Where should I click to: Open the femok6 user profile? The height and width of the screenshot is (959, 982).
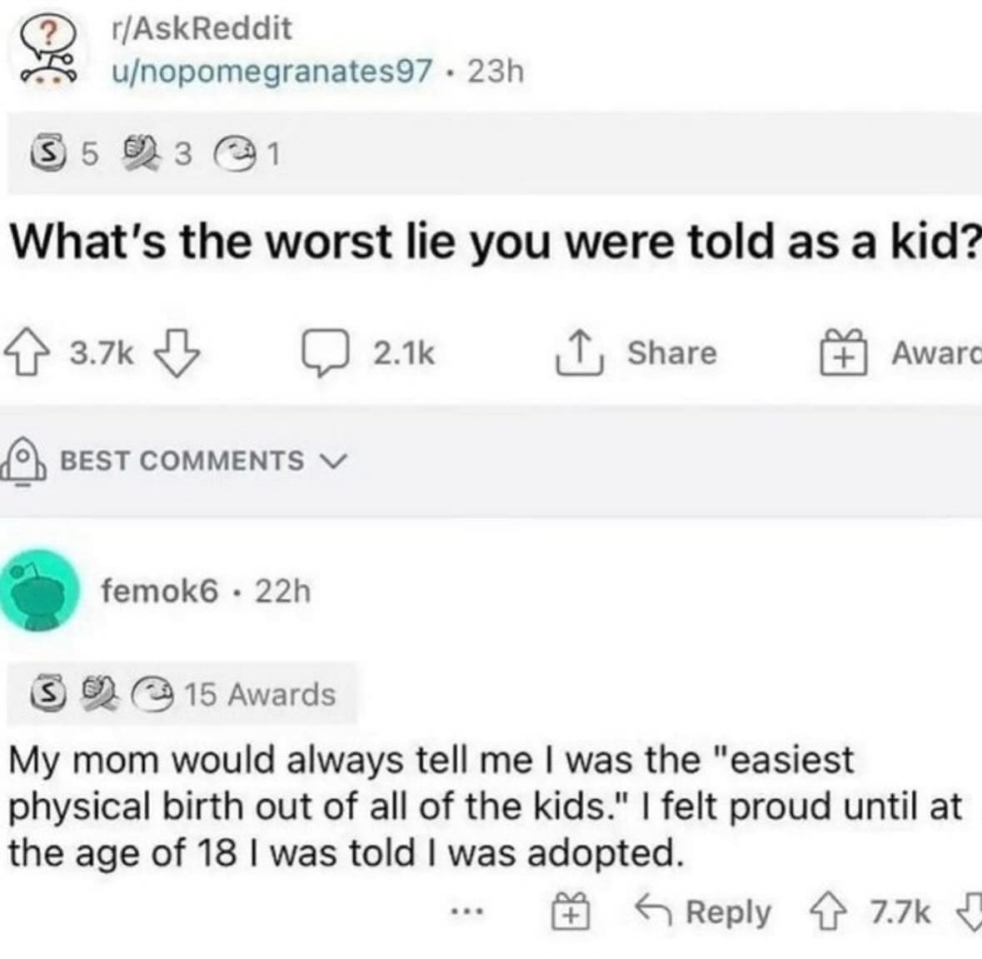click(160, 592)
